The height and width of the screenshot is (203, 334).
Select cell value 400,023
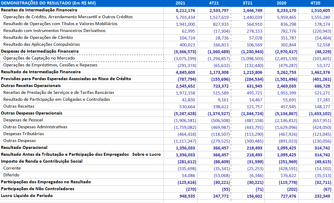[187, 45]
